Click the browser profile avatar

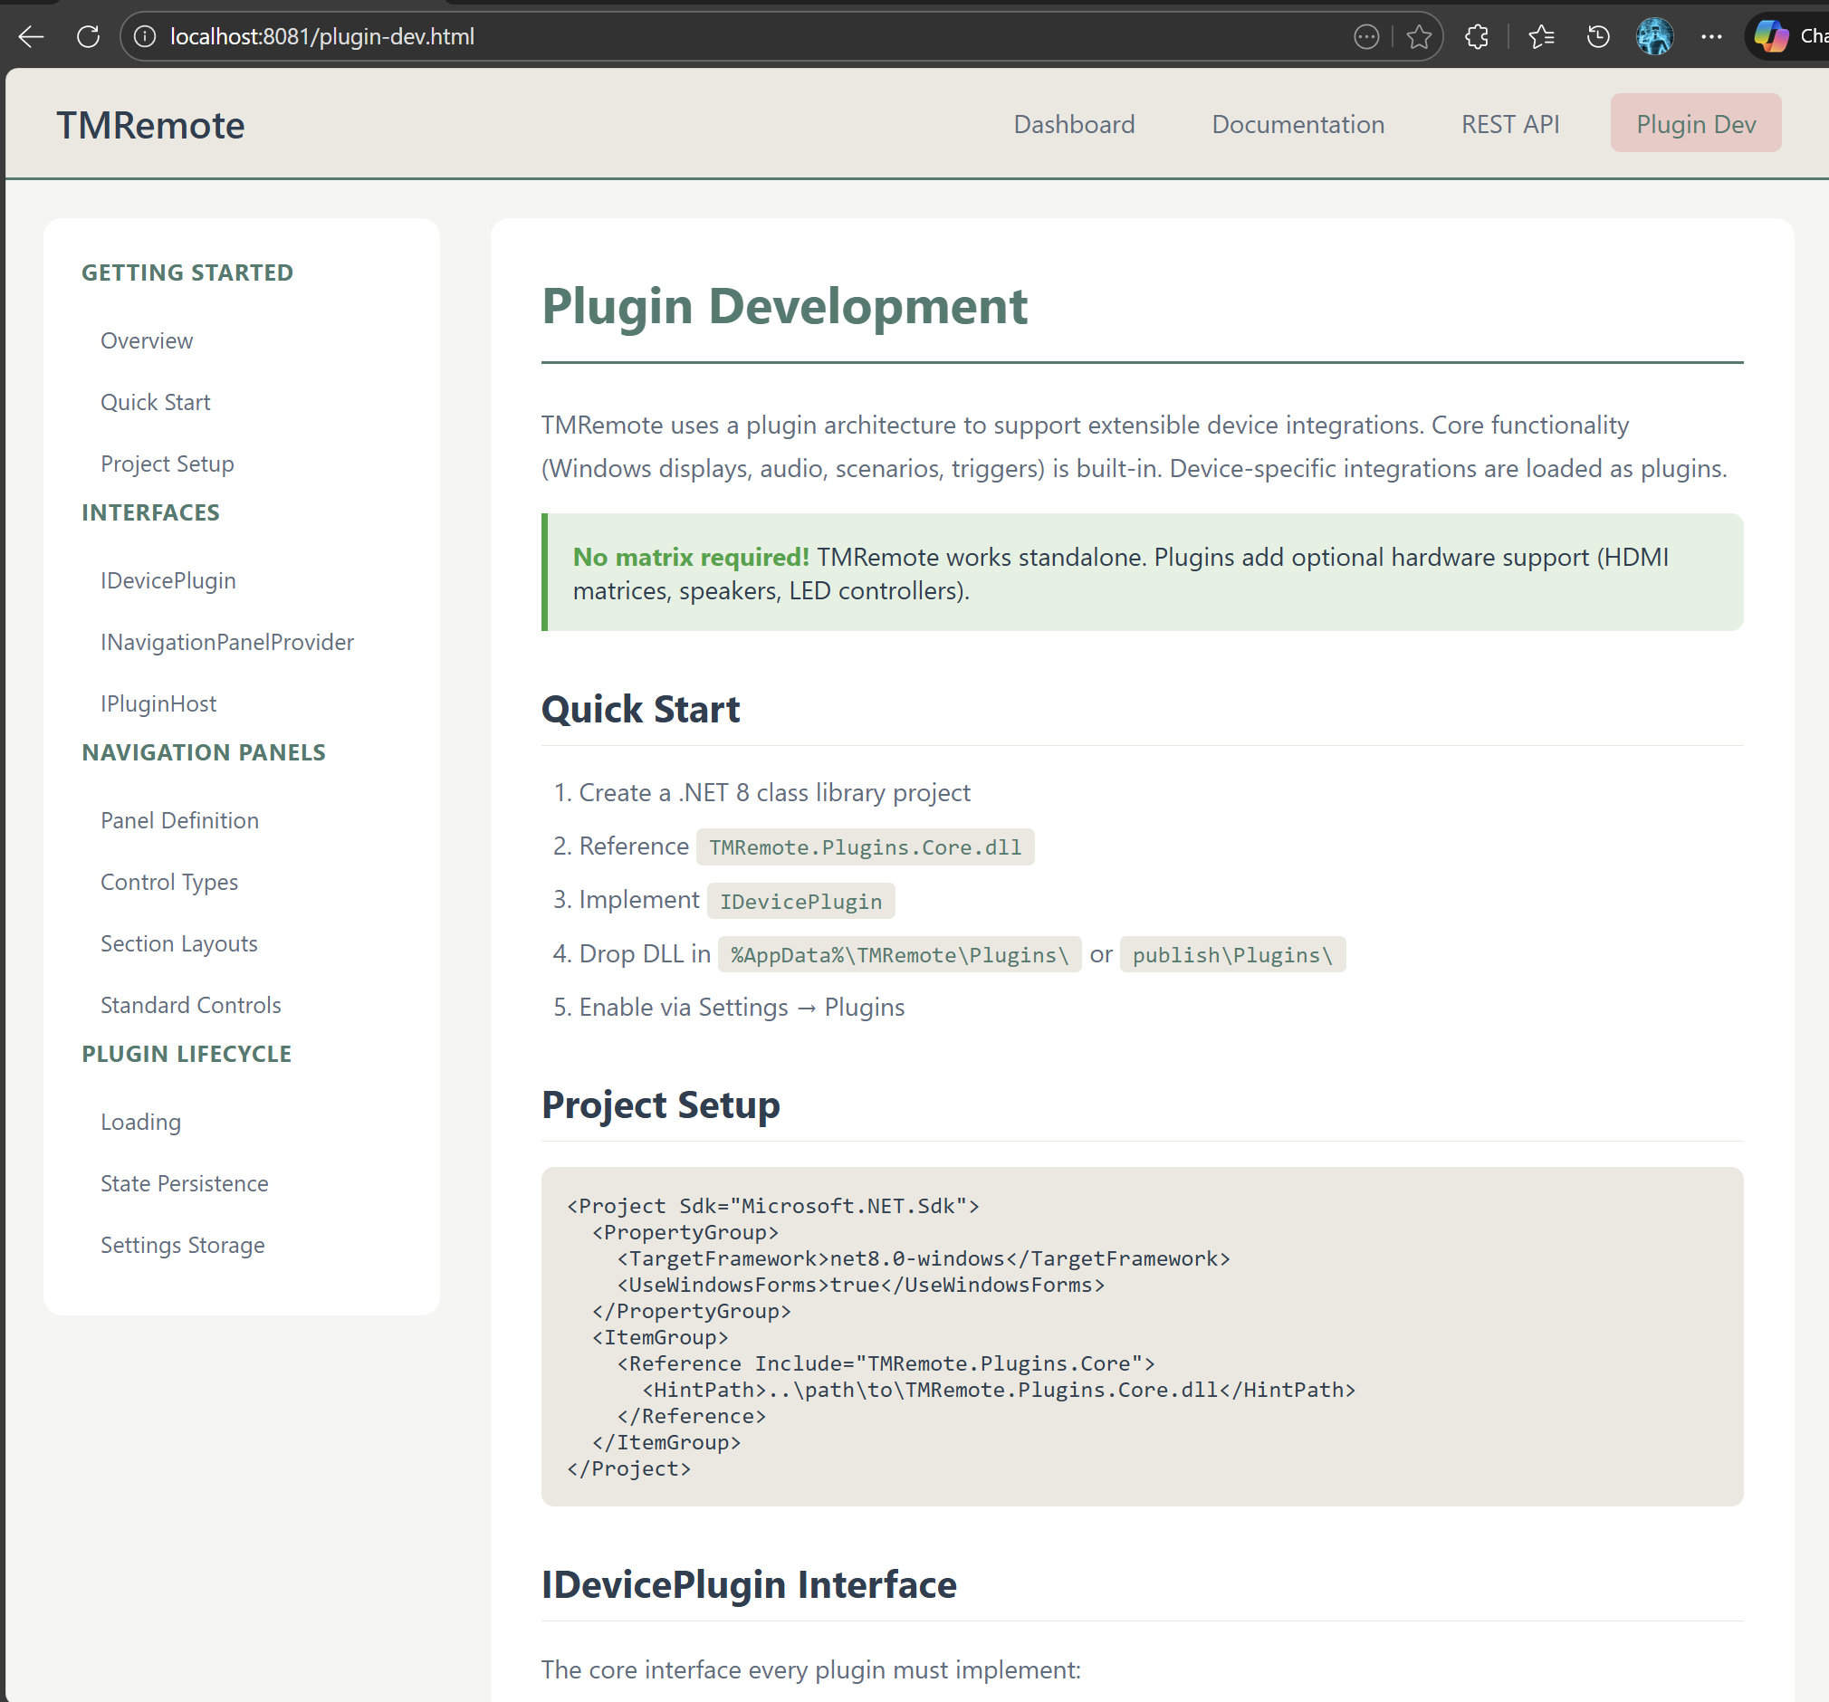[1653, 37]
